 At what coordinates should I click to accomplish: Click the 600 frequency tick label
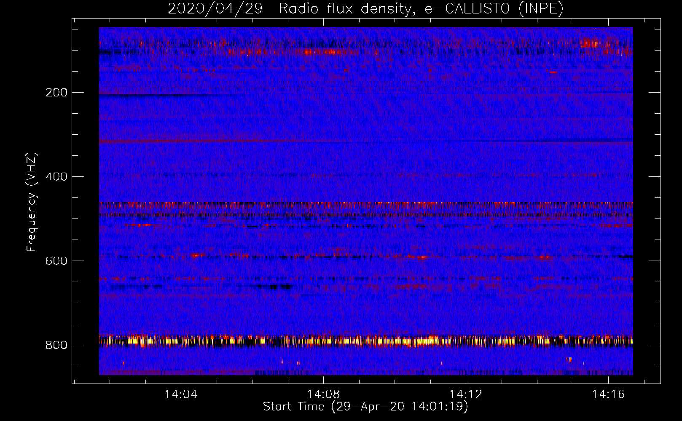click(x=56, y=261)
